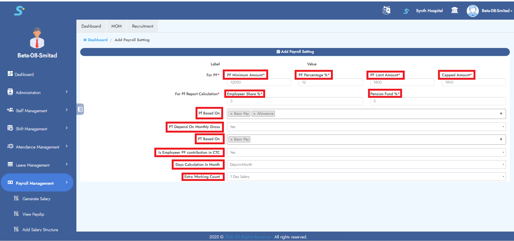
Task: Click the S logo at top left
Action: click(x=19, y=11)
